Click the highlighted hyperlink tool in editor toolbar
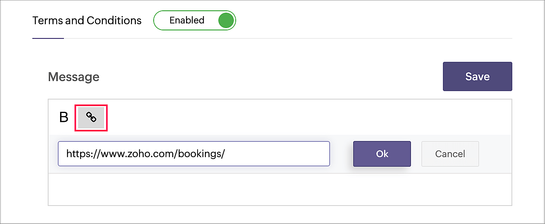The image size is (545, 224). [x=91, y=118]
